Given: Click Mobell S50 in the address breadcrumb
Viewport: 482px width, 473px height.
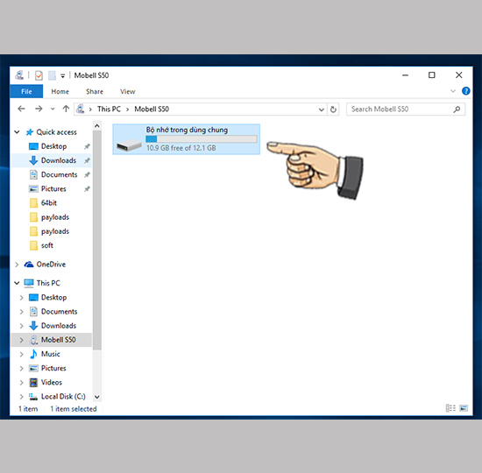Looking at the screenshot, I should (152, 109).
